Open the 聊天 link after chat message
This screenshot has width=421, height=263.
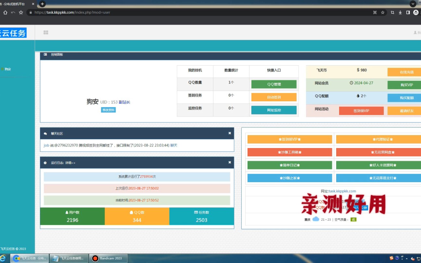click(x=174, y=145)
